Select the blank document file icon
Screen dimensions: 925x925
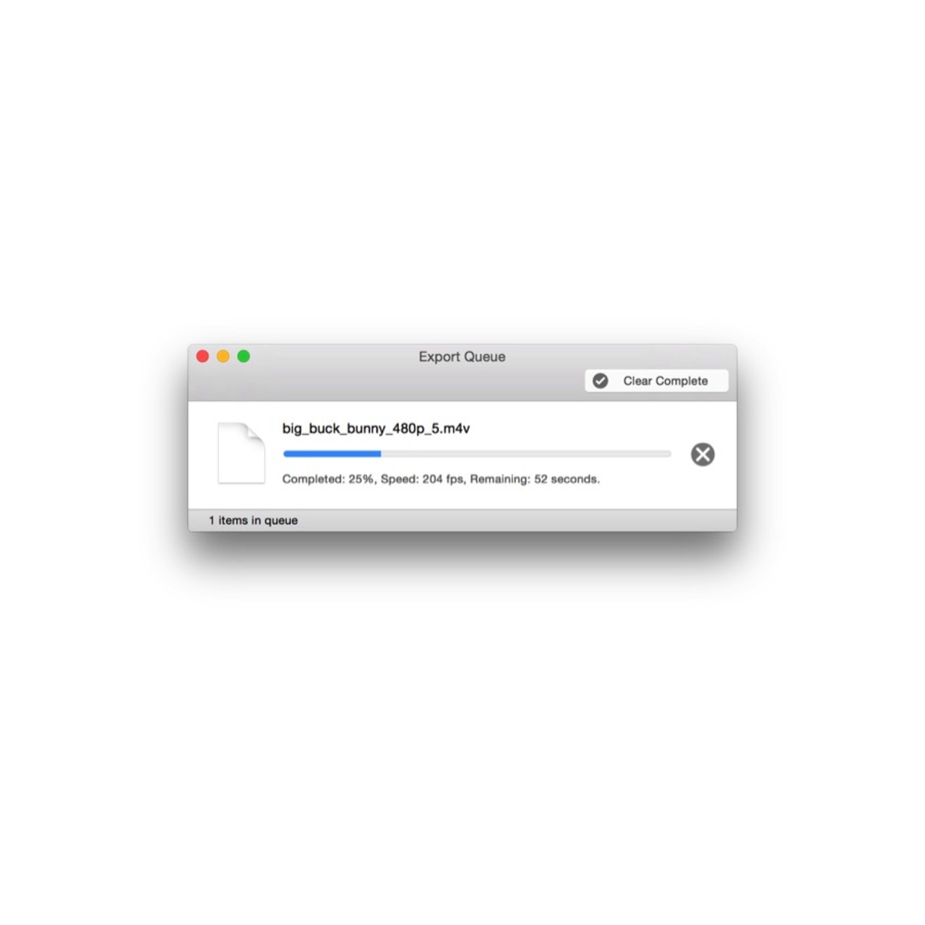pos(241,453)
